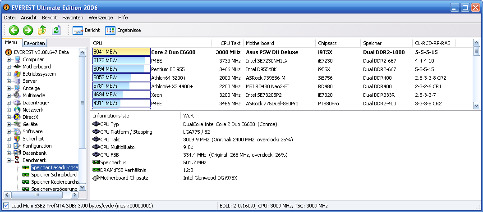Click the Konfiguration icon in the tree
483x212 pixels.
click(x=17, y=146)
